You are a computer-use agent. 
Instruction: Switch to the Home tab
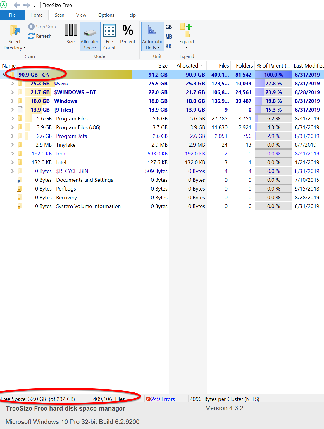37,15
